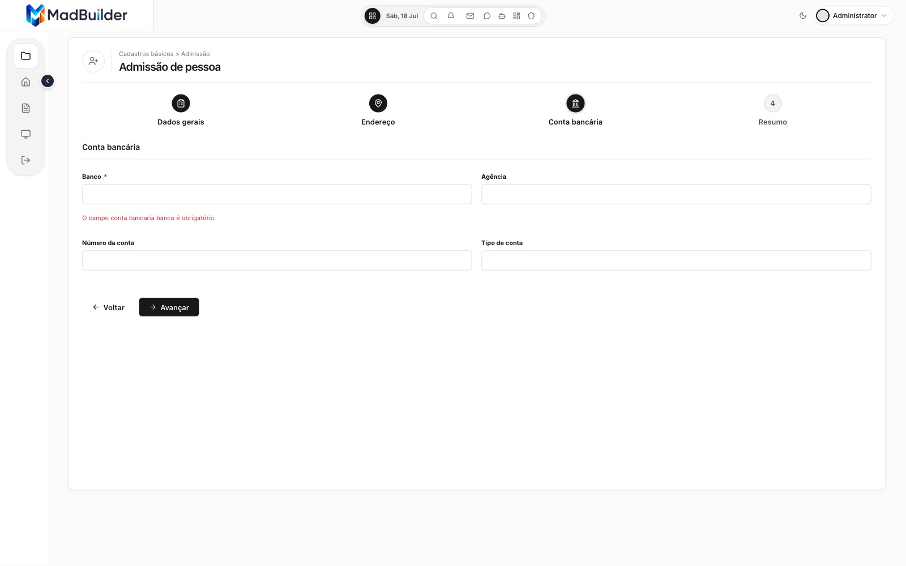The height and width of the screenshot is (566, 906).
Task: Click the add-person icon beside the page title
Action: pyautogui.click(x=93, y=61)
